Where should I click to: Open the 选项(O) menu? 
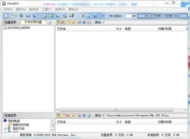coord(60,9)
